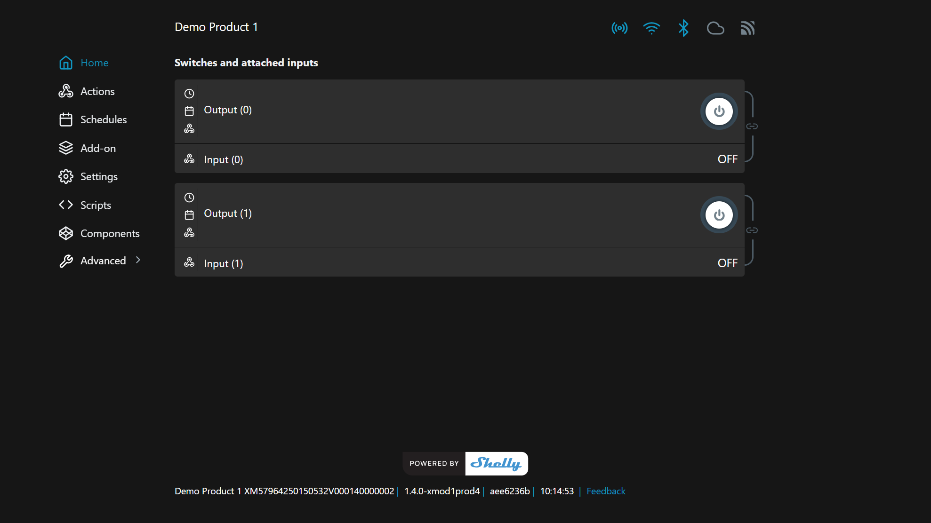931x523 pixels.
Task: Click the Wi-Fi status icon
Action: (x=651, y=28)
